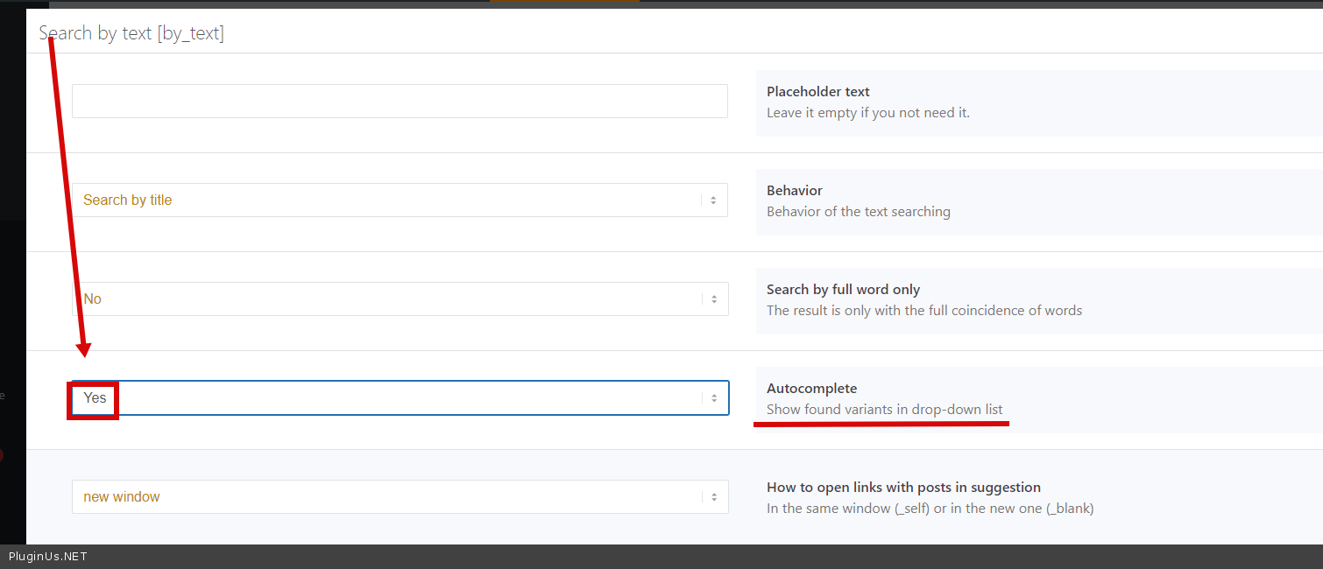Click the 'Leave it empty' hint text
The height and width of the screenshot is (569, 1323).
click(867, 112)
